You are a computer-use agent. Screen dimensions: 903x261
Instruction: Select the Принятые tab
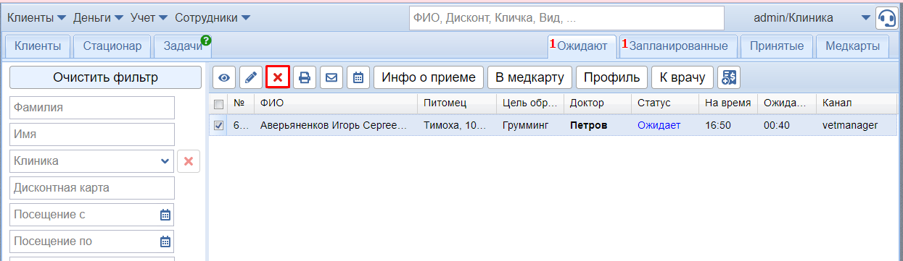tap(777, 46)
